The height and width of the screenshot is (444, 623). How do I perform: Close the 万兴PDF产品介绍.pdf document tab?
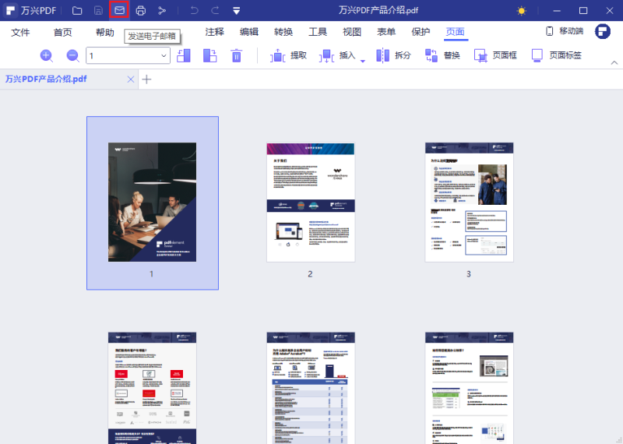point(130,79)
